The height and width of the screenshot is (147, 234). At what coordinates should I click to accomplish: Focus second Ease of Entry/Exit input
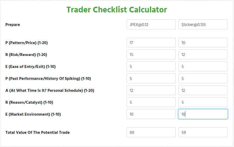pos(203,66)
